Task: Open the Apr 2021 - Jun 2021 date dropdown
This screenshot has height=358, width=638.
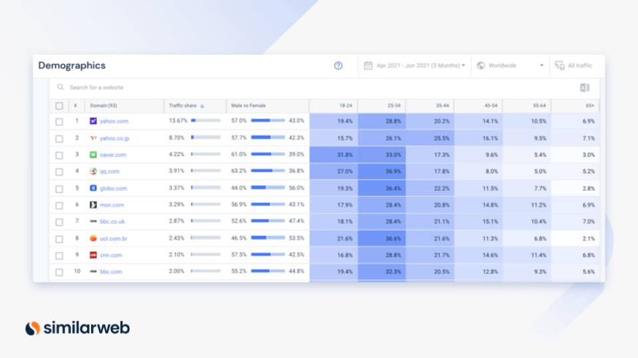Action: 414,66
